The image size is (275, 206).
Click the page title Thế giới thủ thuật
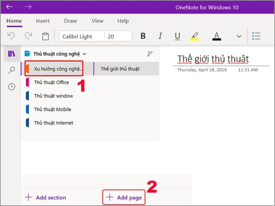(x=213, y=59)
